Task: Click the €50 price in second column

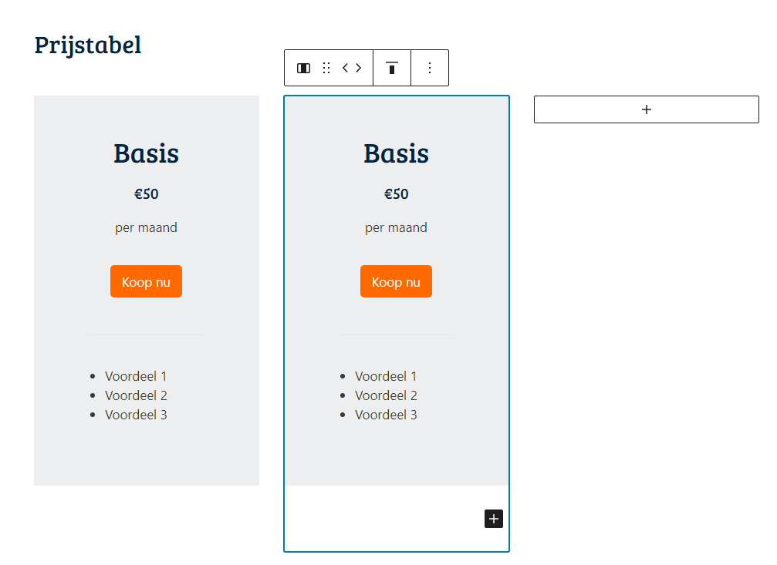Action: coord(396,194)
